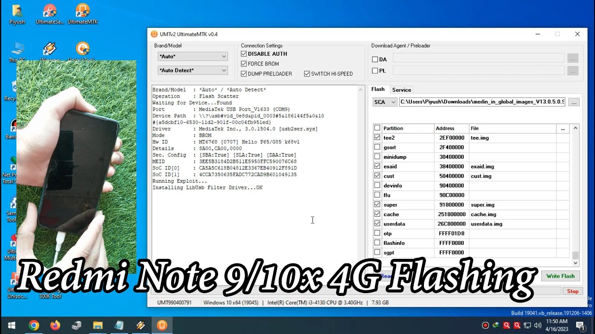Image resolution: width=595 pixels, height=334 pixels.
Task: Check the devinfo partition checkbox
Action: (x=377, y=186)
